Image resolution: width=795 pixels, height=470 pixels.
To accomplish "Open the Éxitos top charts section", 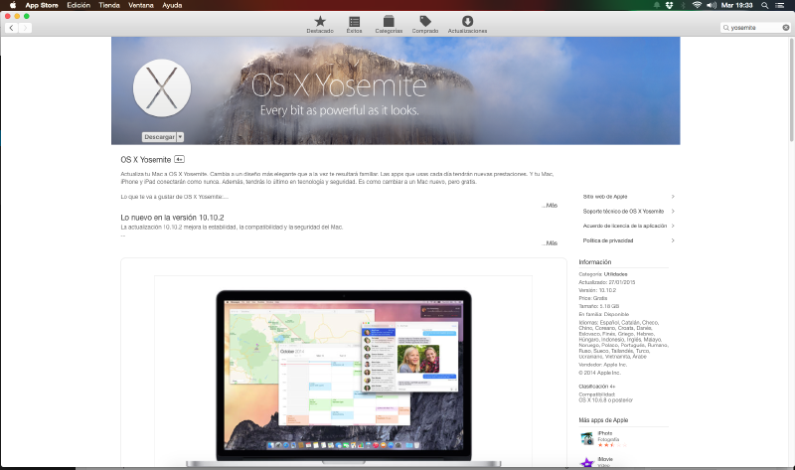I will coord(354,24).
